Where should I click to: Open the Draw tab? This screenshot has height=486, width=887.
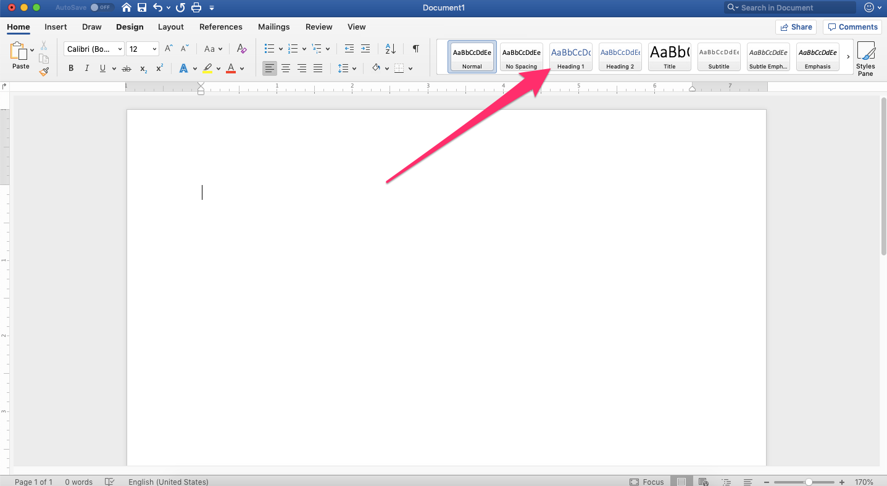(92, 27)
